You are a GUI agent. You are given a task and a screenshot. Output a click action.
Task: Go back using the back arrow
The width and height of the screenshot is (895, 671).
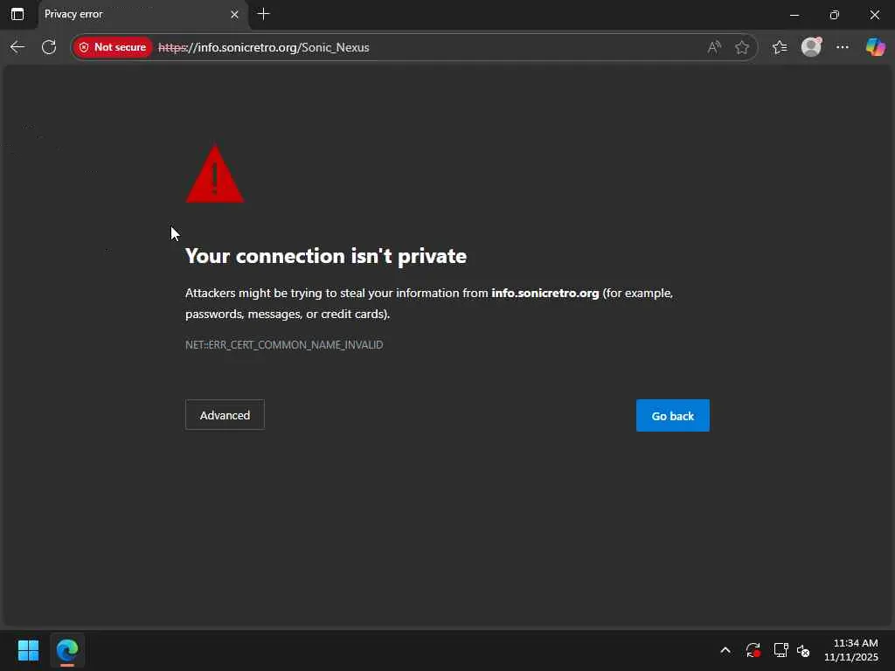[17, 47]
